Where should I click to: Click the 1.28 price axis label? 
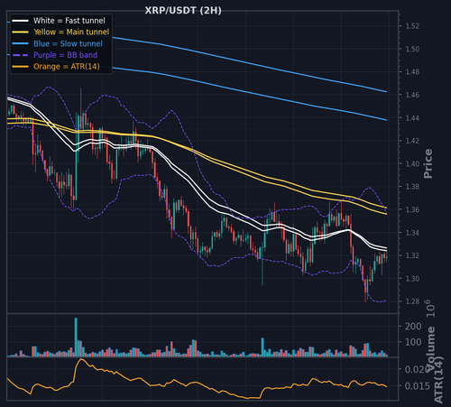pos(412,301)
